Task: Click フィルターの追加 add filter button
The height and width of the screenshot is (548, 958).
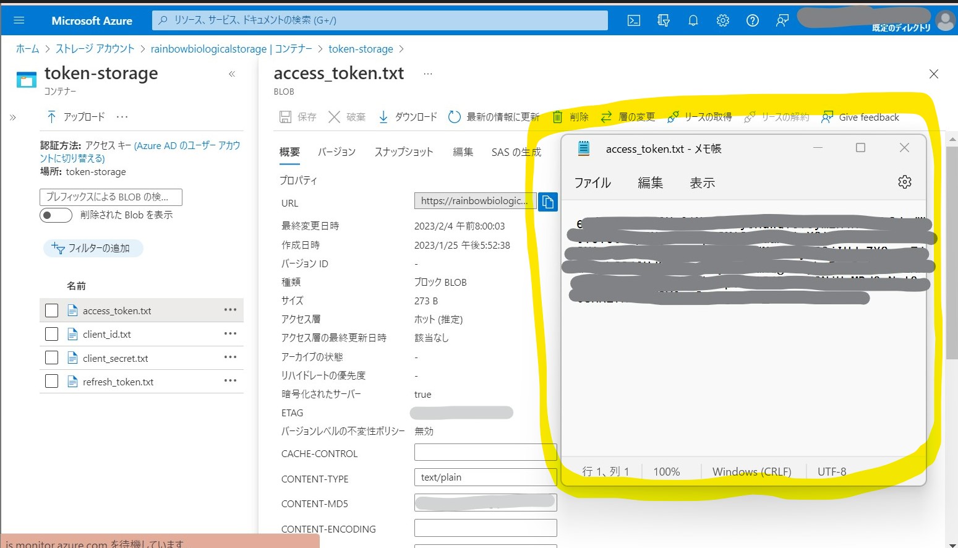Action: point(93,248)
